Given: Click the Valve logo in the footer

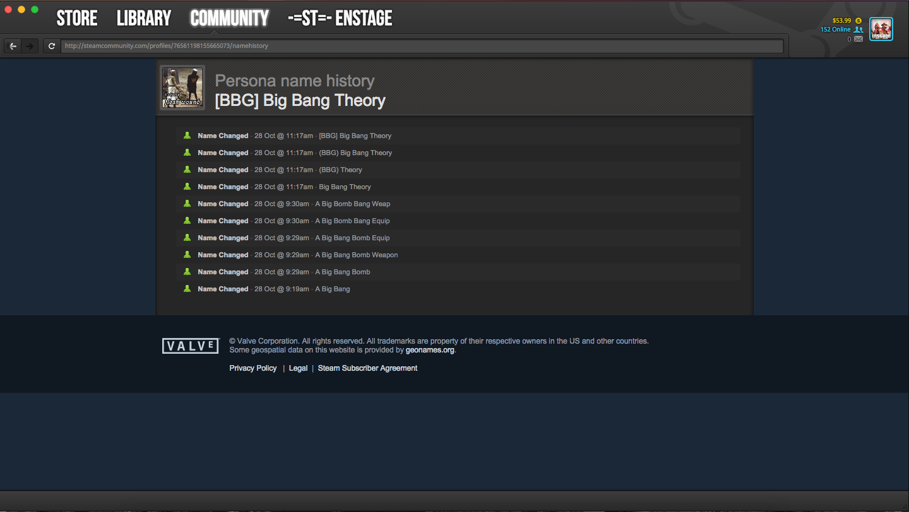Looking at the screenshot, I should pos(191,346).
